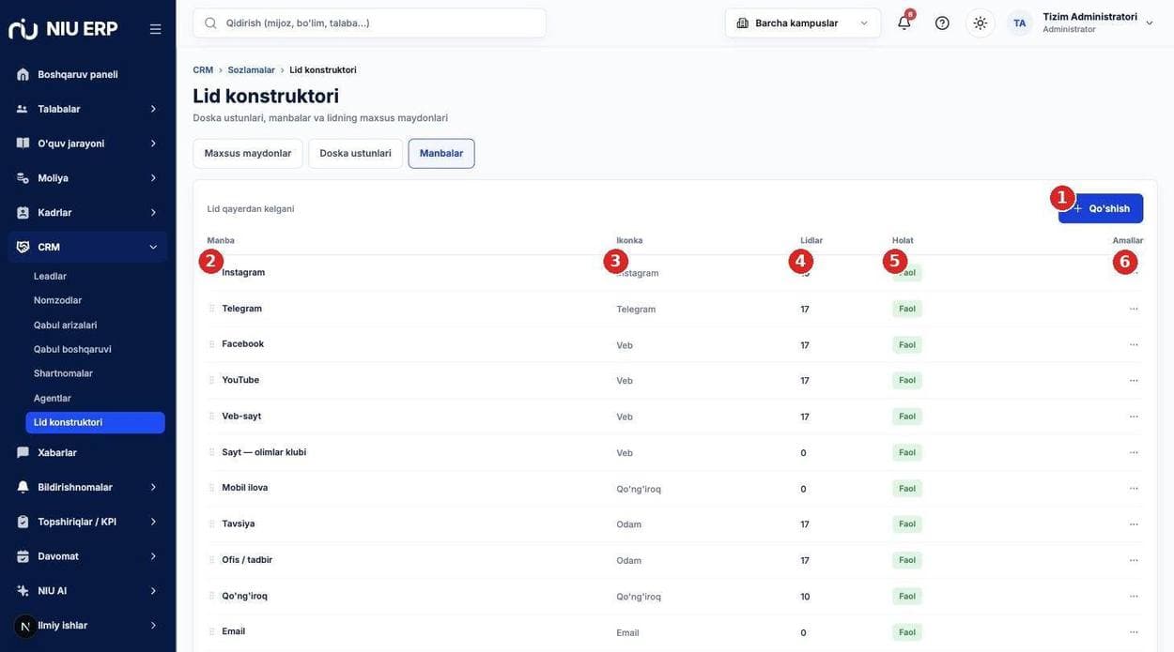Click the help question mark icon

[942, 23]
